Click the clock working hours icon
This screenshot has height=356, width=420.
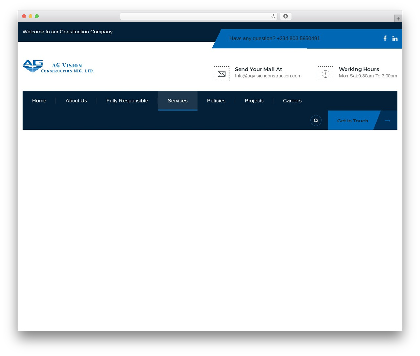tap(325, 74)
